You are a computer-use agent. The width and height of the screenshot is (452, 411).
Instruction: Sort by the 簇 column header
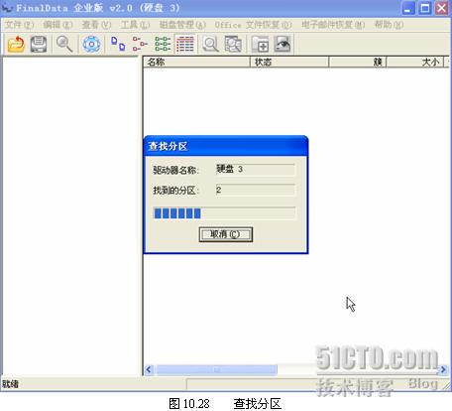pos(358,62)
